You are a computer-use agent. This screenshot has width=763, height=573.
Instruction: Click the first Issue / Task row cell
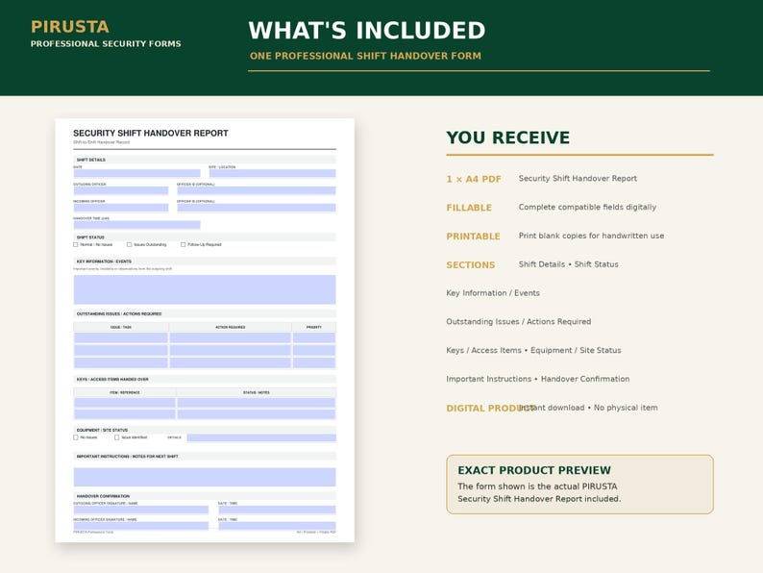[121, 337]
